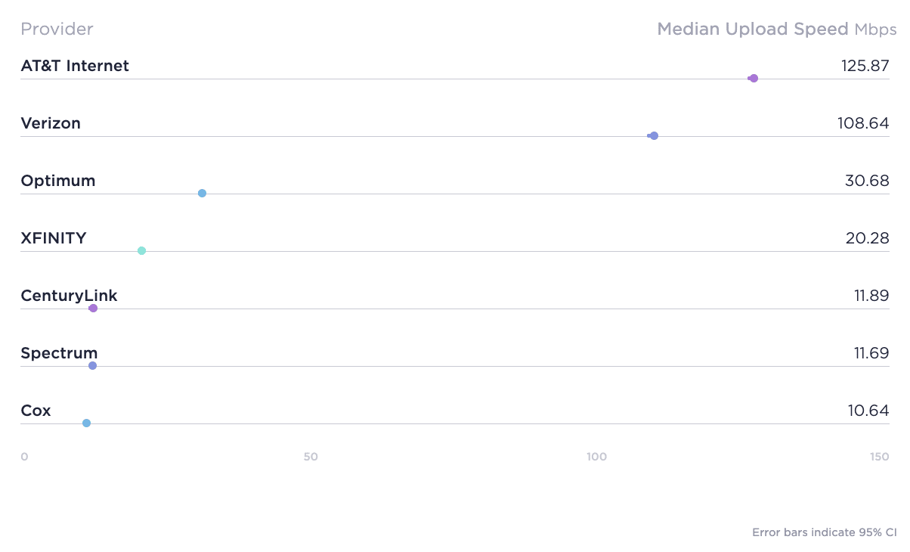This screenshot has width=910, height=552.
Task: Click the AT&T Internet purple data point
Action: coord(754,78)
